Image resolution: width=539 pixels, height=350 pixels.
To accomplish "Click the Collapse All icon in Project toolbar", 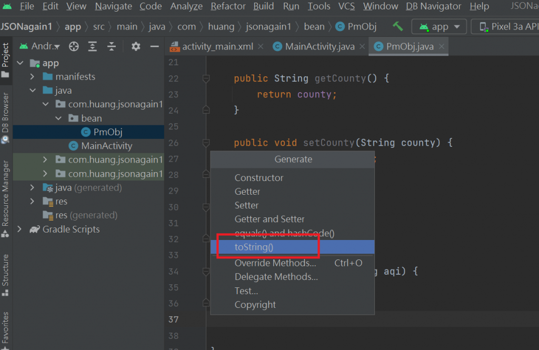I will [x=112, y=46].
